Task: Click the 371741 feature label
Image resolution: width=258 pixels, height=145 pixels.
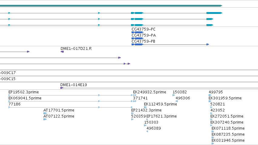Action: [140, 98]
